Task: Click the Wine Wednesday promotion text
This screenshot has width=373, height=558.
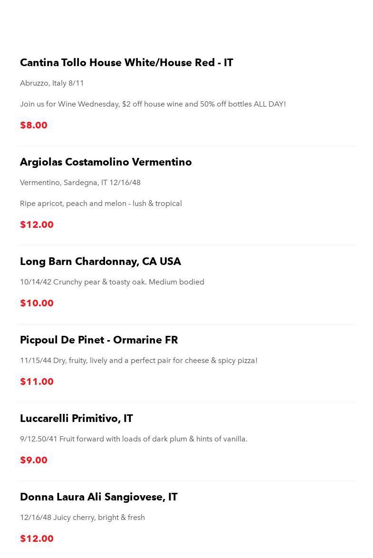Action: pyautogui.click(x=153, y=104)
